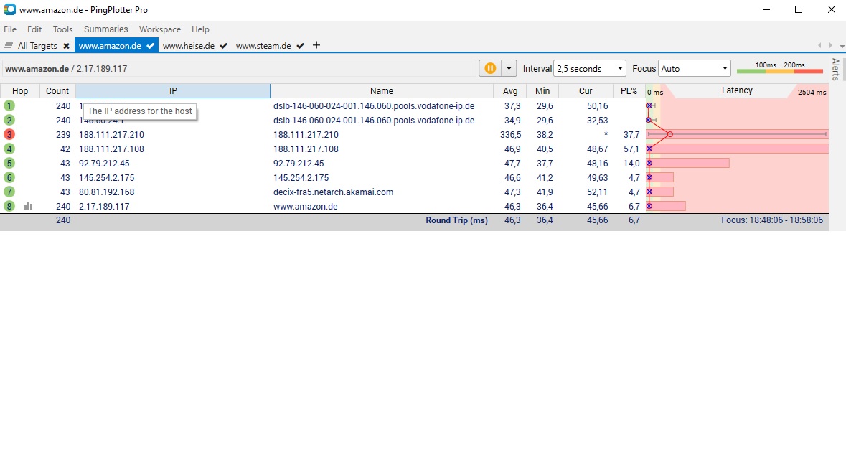Click the packet loss value 57,1
The image size is (846, 465).
pos(631,149)
